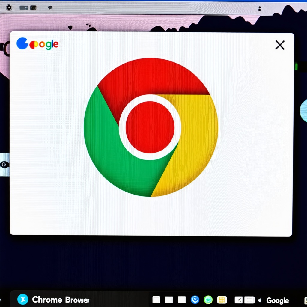Open the blue circular app in the taskbar
Viewport: 307px width, 307px height.
coord(195,300)
